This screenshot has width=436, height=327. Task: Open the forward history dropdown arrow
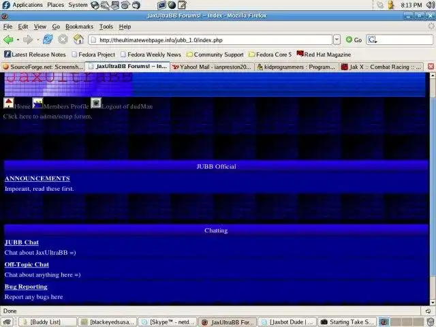click(37, 40)
